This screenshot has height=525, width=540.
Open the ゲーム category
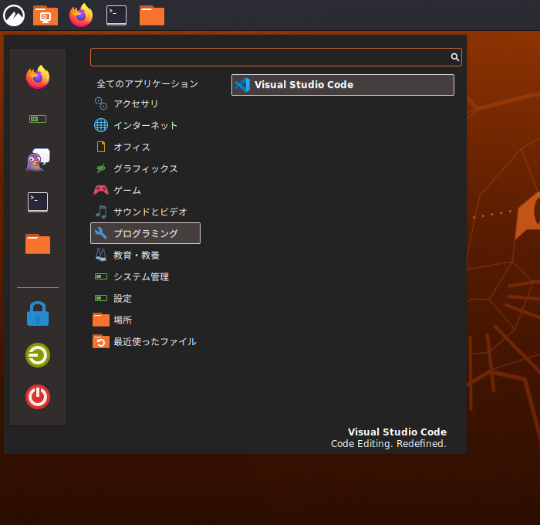(x=145, y=190)
